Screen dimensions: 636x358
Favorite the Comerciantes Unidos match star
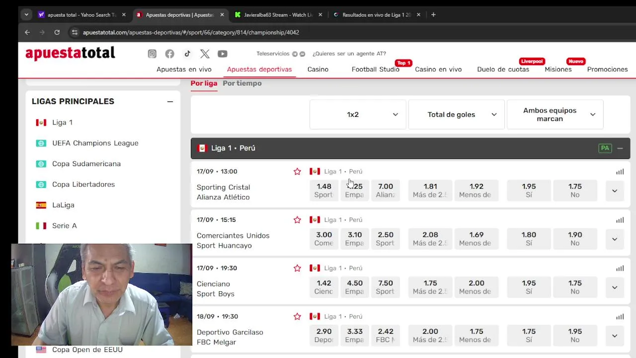tap(297, 220)
